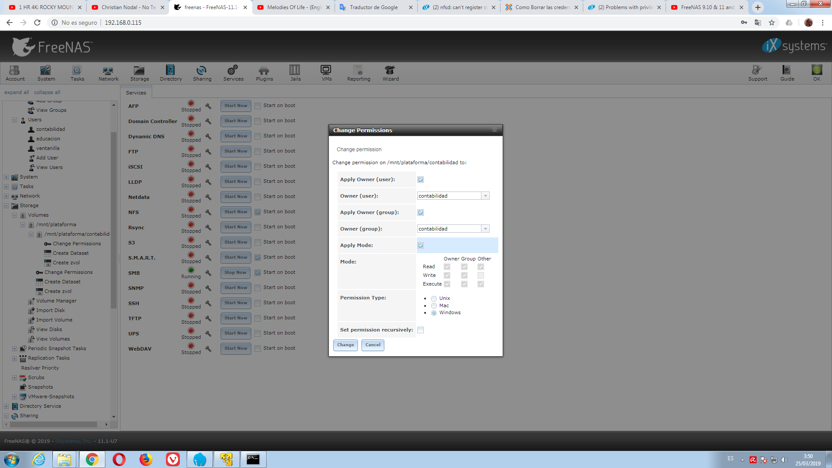Open the System toolbar icon
This screenshot has width=832, height=468.
coord(46,73)
